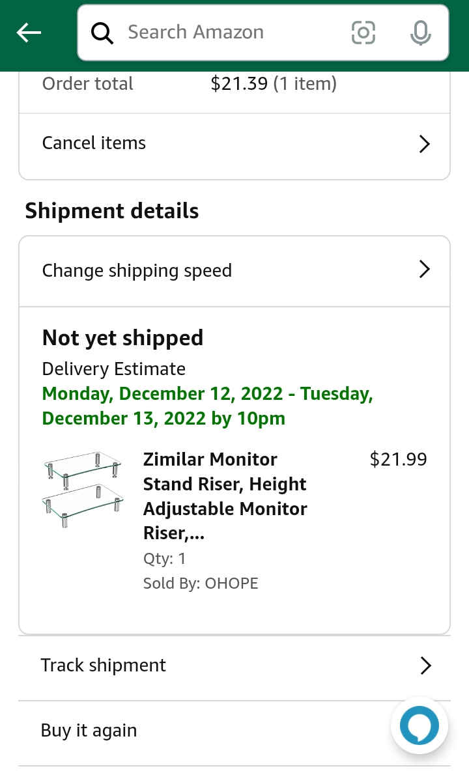Image resolution: width=469 pixels, height=773 pixels.
Task: Expand the Change shipping speed chevron
Action: 424,270
